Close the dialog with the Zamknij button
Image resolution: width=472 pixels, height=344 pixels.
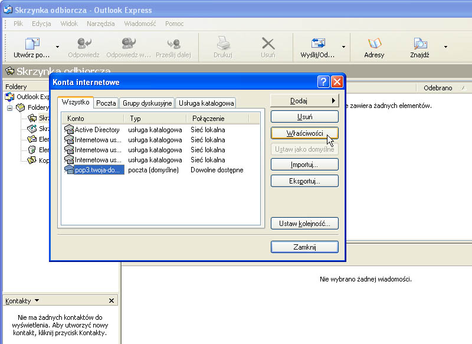(x=304, y=247)
